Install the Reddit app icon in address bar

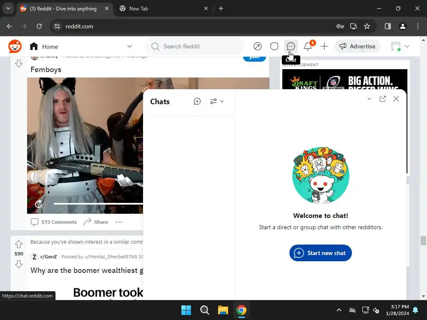[354, 26]
